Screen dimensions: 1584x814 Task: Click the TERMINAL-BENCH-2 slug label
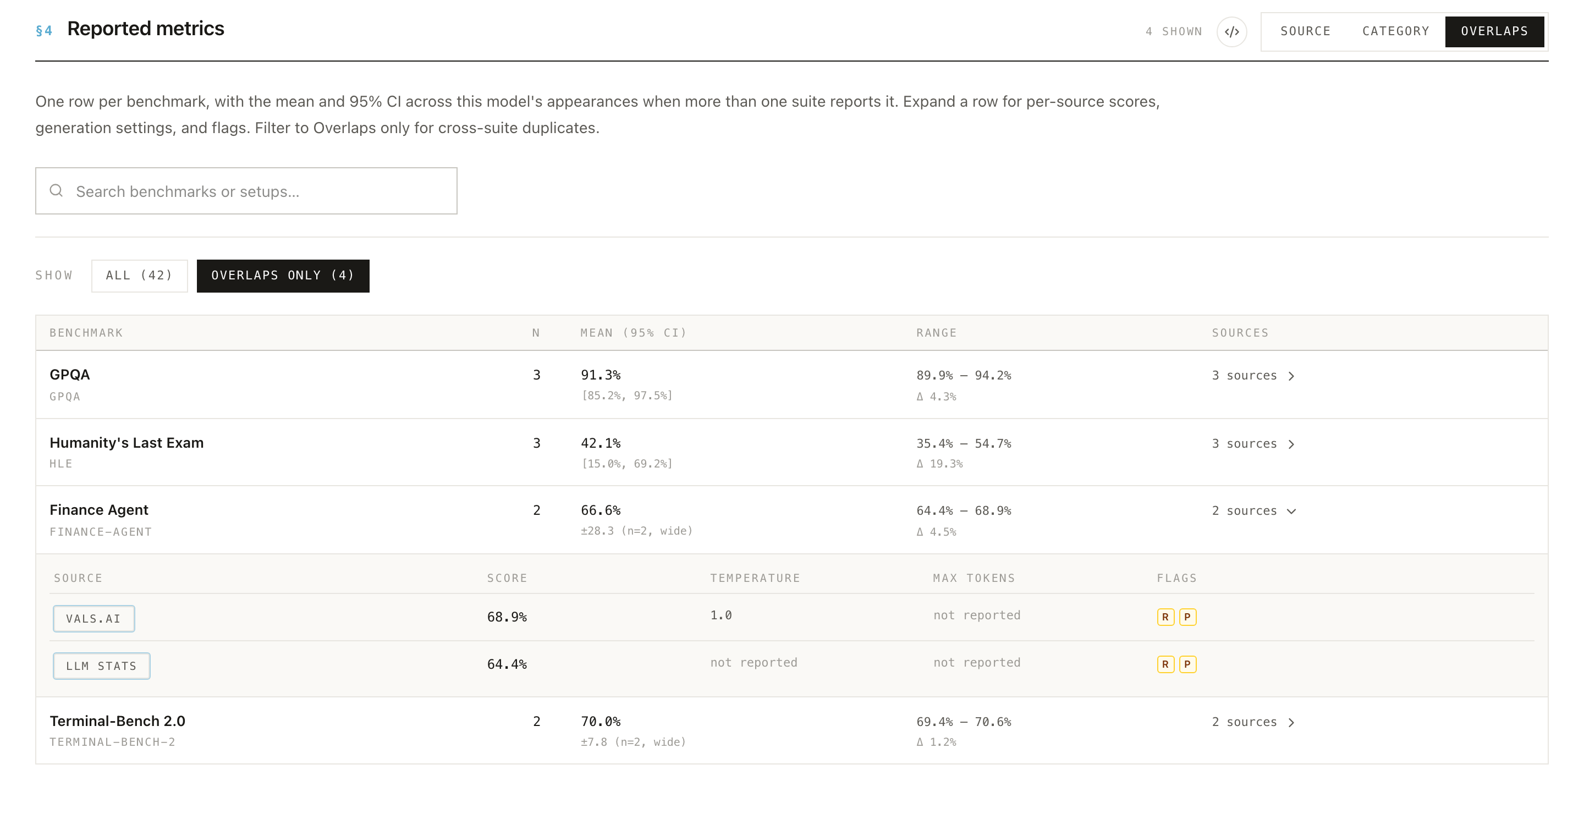click(112, 742)
